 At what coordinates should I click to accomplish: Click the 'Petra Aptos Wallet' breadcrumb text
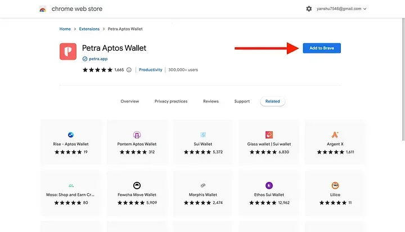[x=125, y=29]
